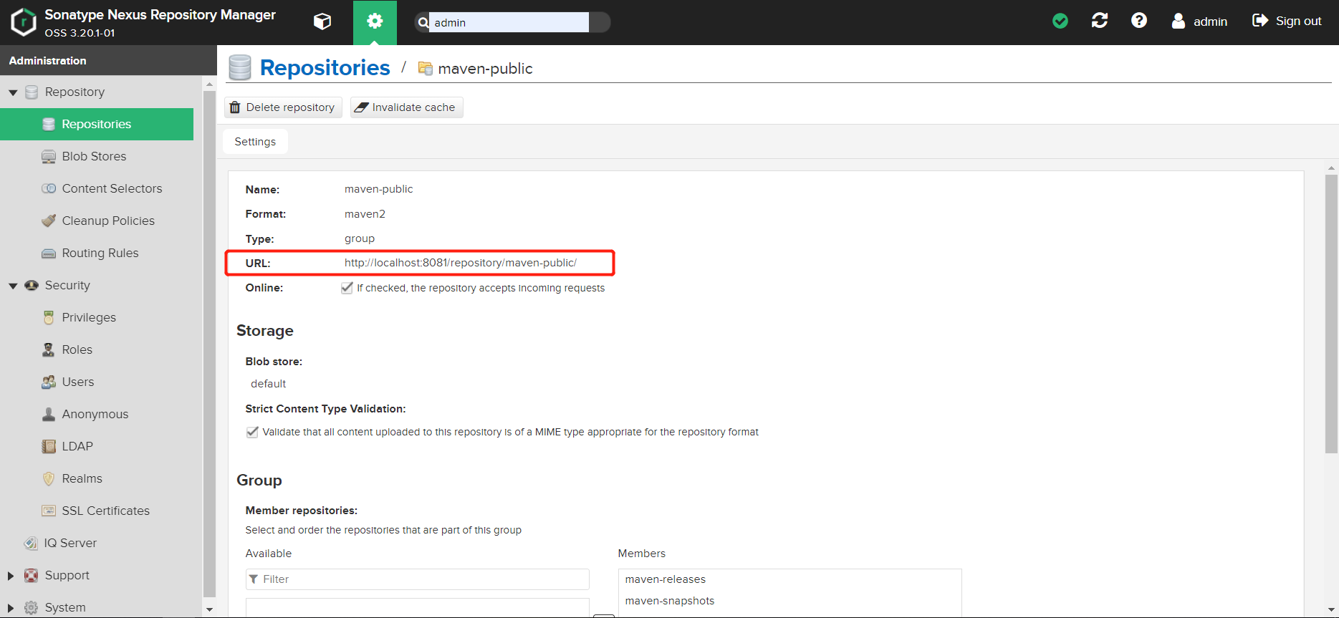Viewport: 1339px width, 618px height.
Task: Expand the Support tree section
Action: [x=11, y=575]
